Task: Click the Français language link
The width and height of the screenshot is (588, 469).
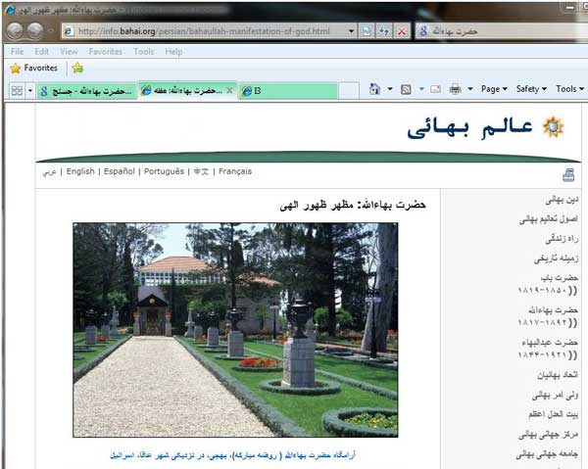Action: tap(235, 171)
